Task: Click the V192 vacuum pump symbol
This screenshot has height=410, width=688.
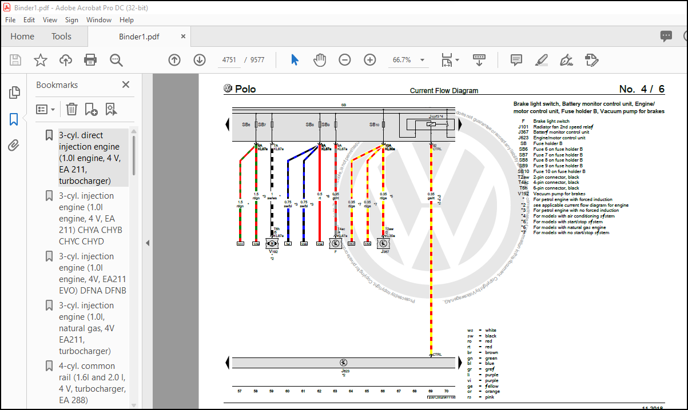Action: pos(272,243)
